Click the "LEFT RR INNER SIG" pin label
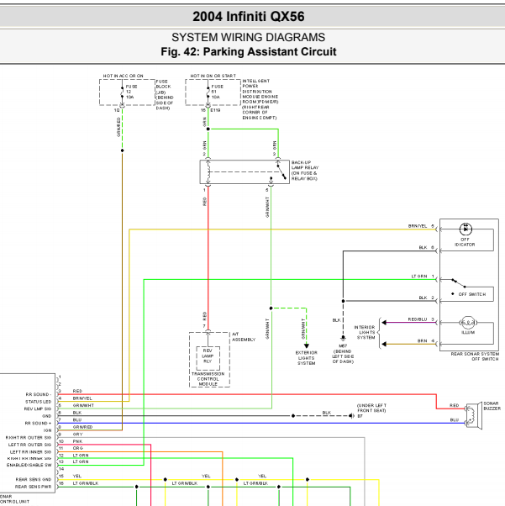The height and width of the screenshot is (506, 505). pyautogui.click(x=30, y=452)
